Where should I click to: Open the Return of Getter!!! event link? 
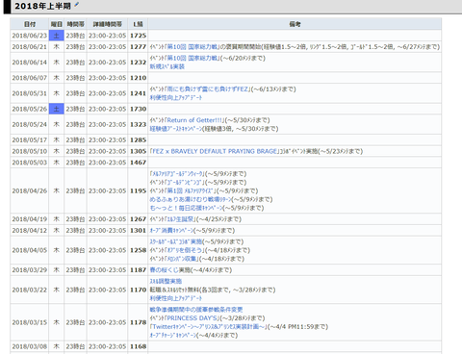pyautogui.click(x=195, y=120)
